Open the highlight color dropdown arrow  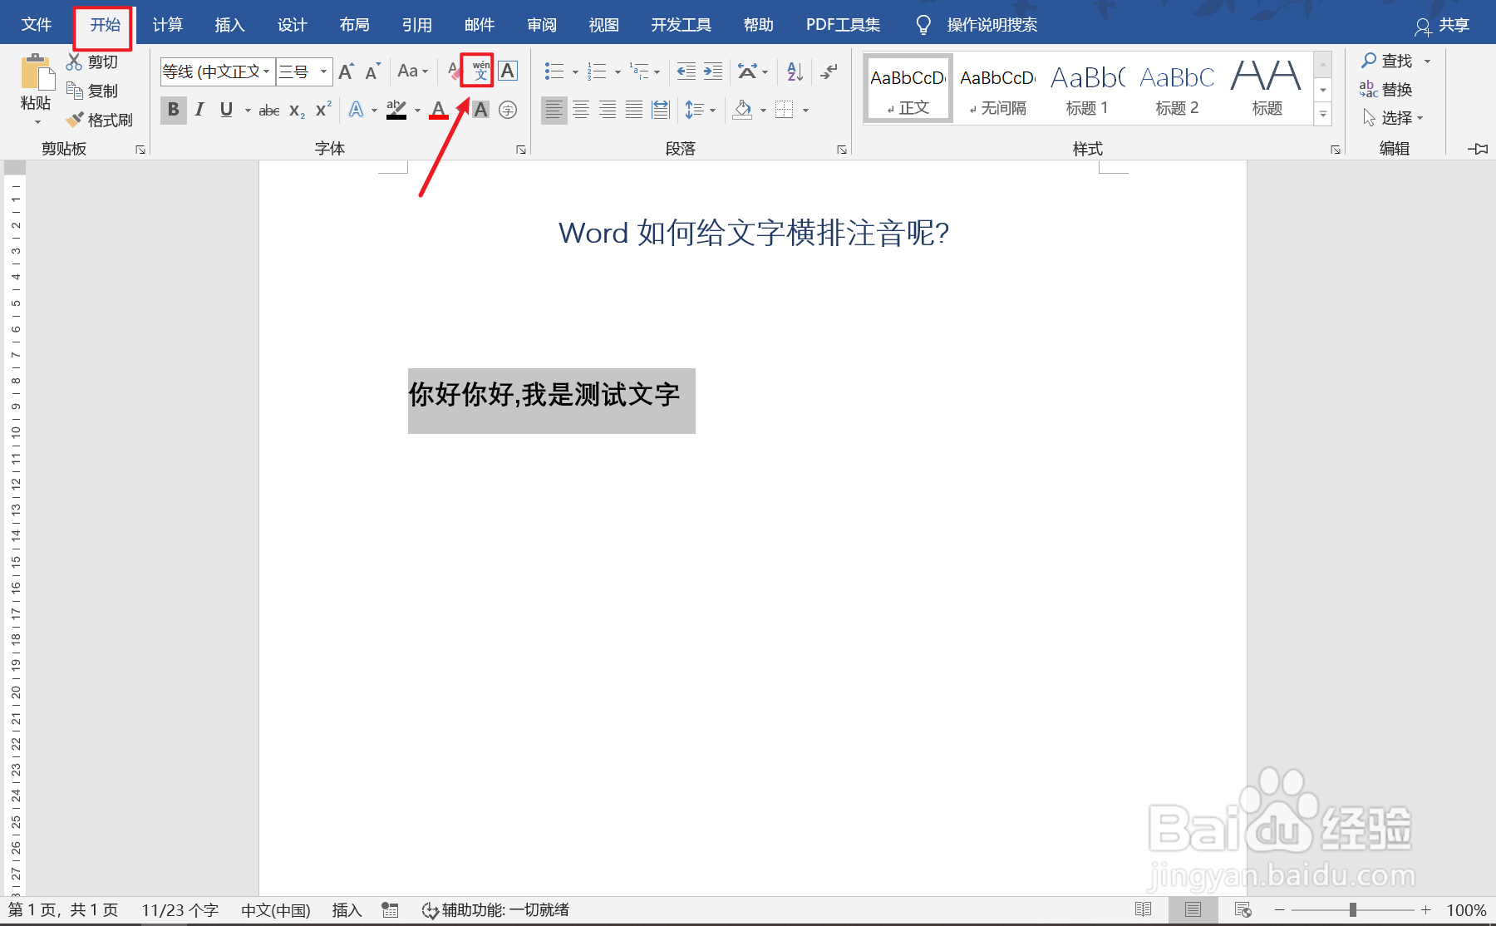(417, 111)
